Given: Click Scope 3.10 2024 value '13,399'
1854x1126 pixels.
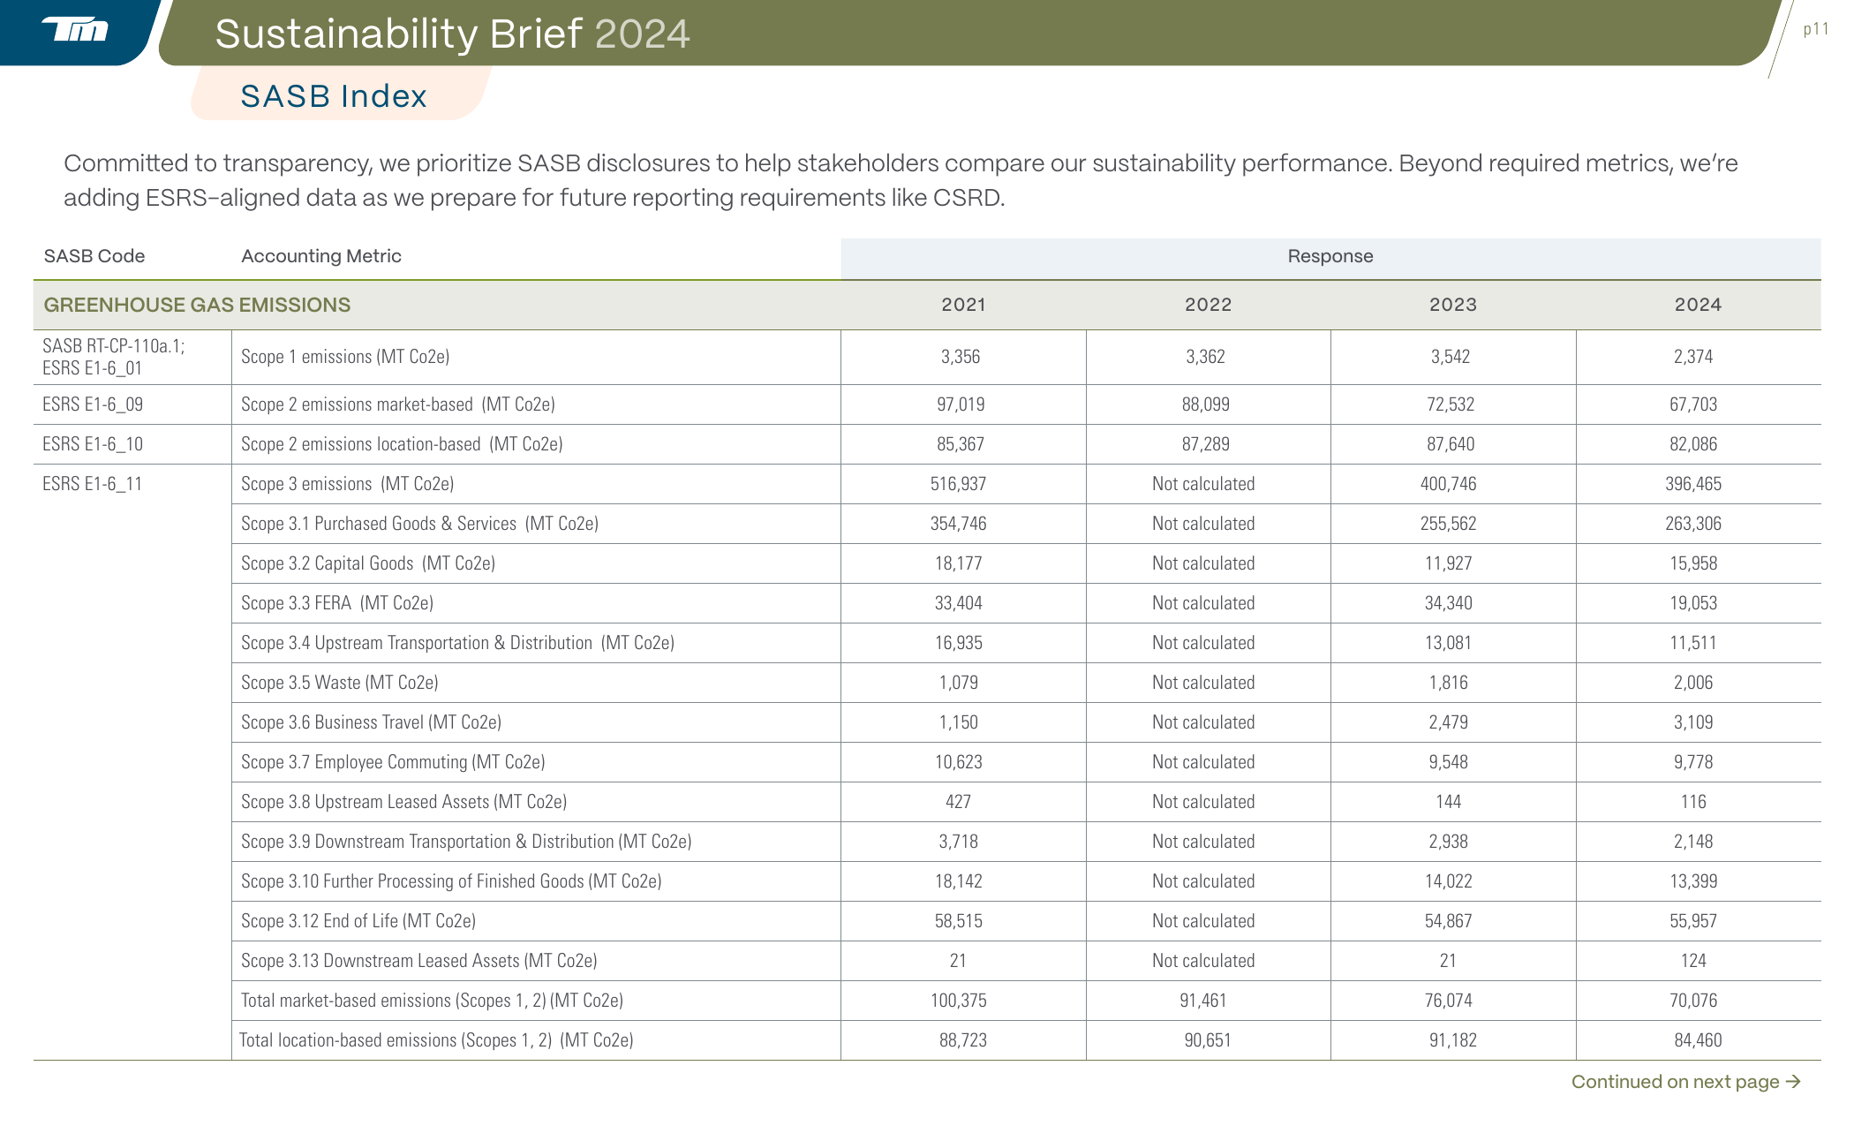Looking at the screenshot, I should pyautogui.click(x=1693, y=881).
